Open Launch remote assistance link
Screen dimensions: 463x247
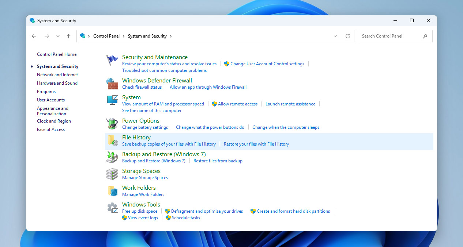coord(290,104)
